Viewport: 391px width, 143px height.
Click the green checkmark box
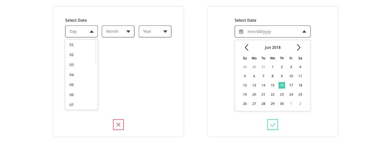pos(272,125)
